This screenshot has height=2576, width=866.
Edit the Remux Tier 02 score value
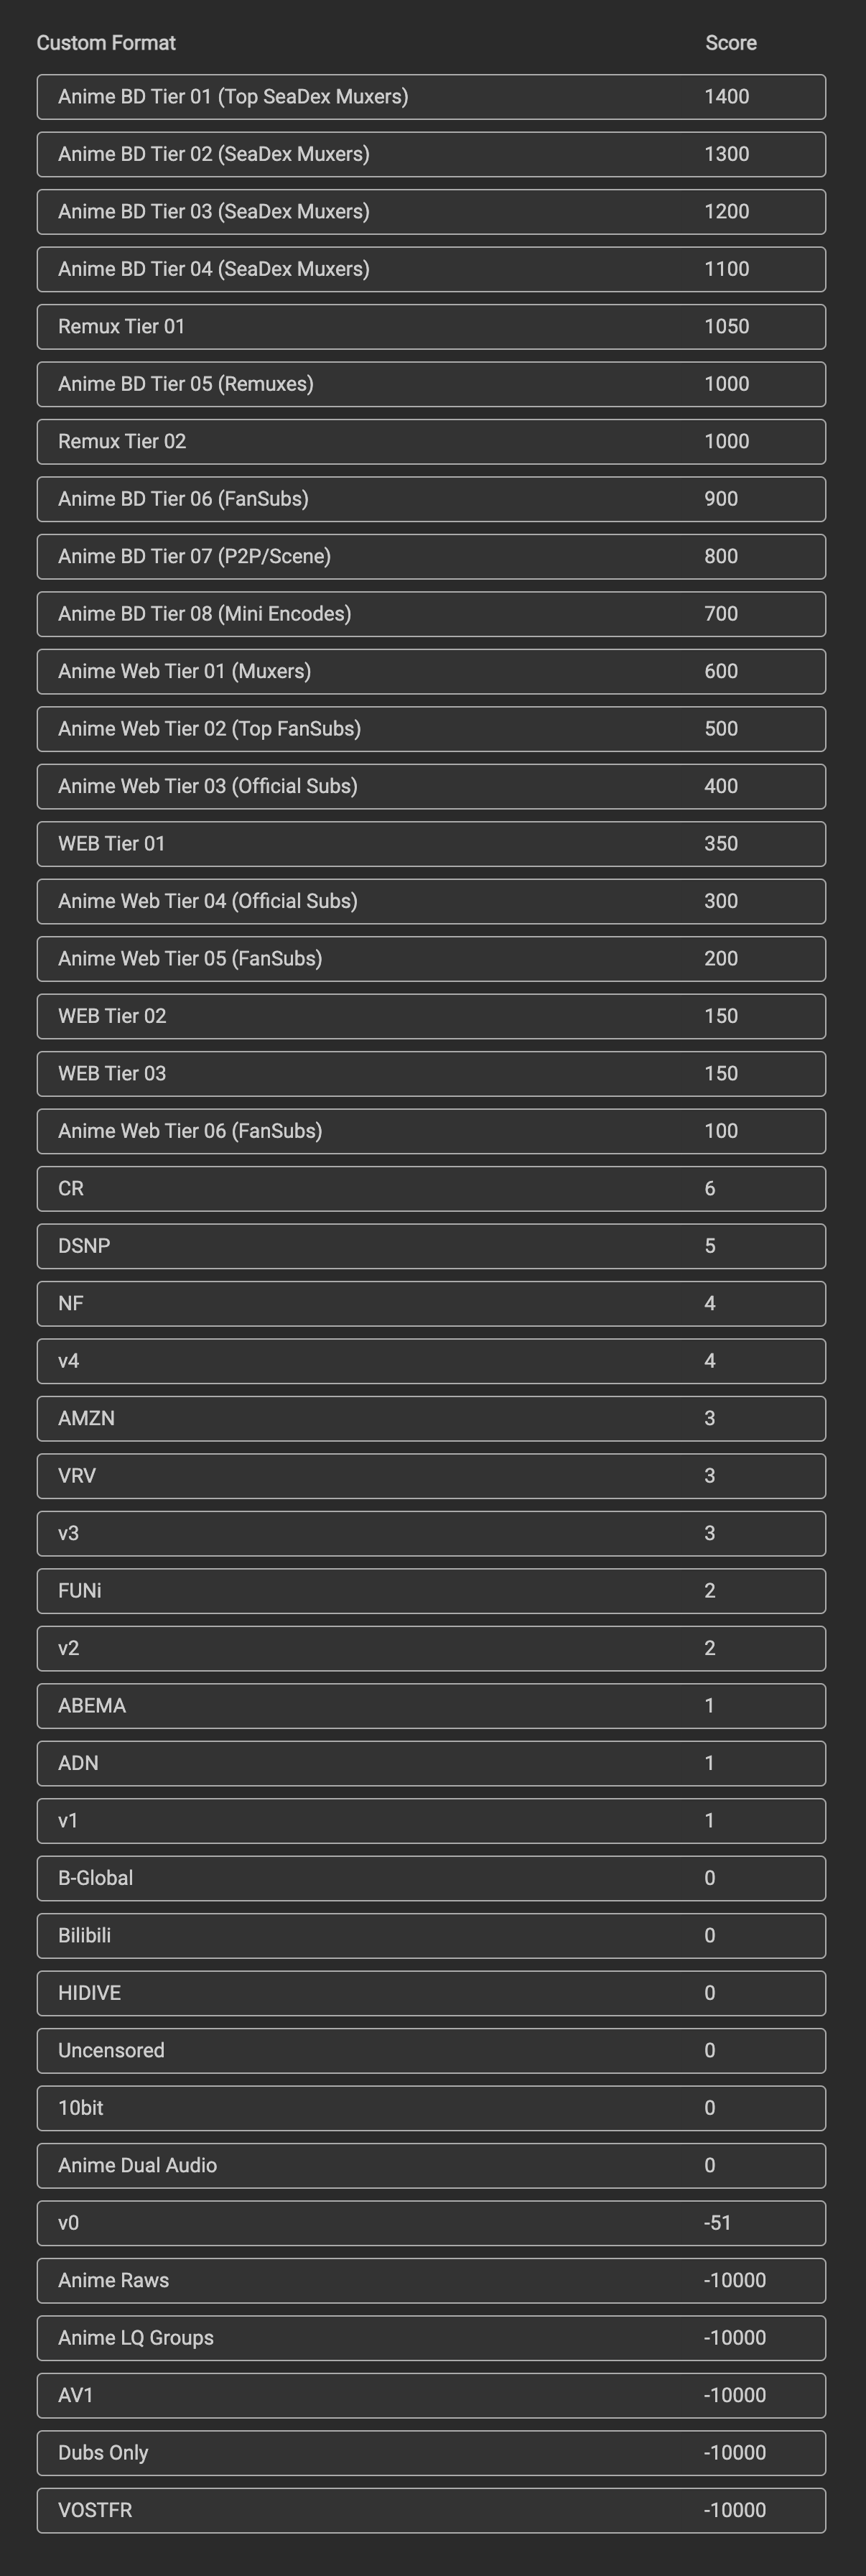click(x=727, y=442)
